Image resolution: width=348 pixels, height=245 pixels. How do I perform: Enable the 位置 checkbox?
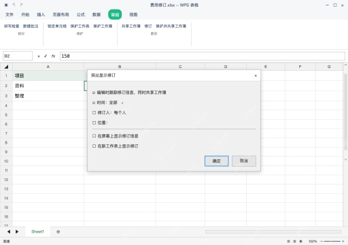pyautogui.click(x=94, y=122)
